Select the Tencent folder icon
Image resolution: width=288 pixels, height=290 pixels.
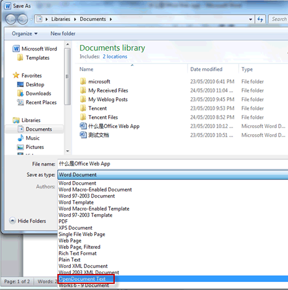83,108
